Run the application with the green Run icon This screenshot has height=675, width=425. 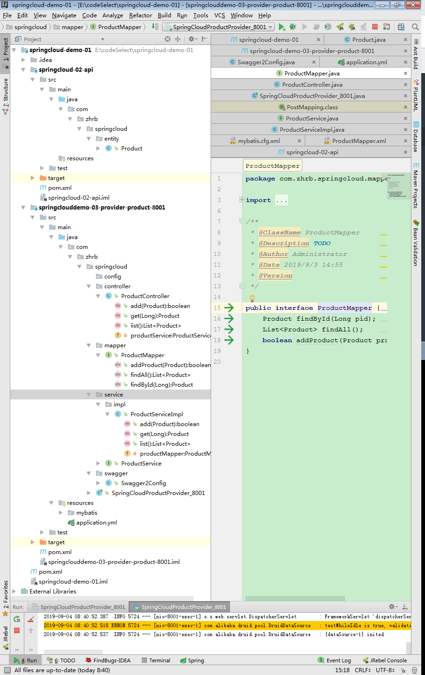point(280,27)
